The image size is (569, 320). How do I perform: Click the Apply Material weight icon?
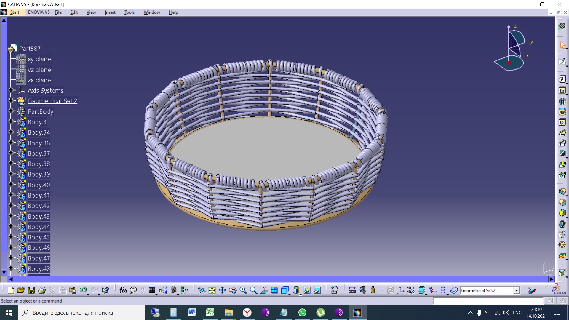pyautogui.click(x=373, y=290)
